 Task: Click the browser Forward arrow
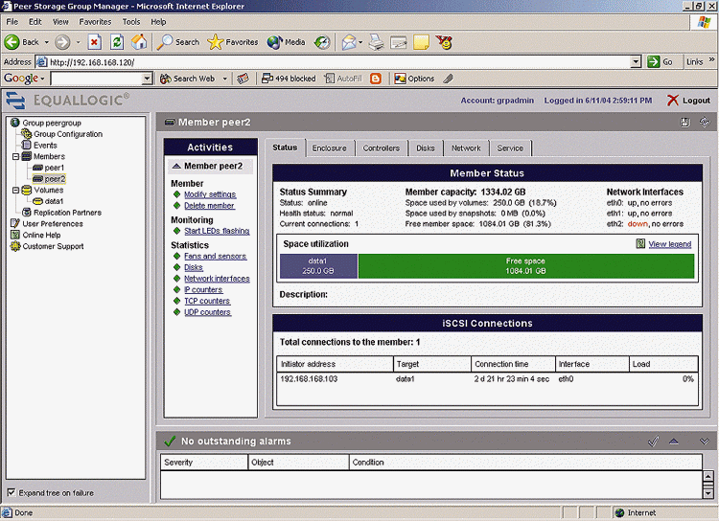coord(62,42)
